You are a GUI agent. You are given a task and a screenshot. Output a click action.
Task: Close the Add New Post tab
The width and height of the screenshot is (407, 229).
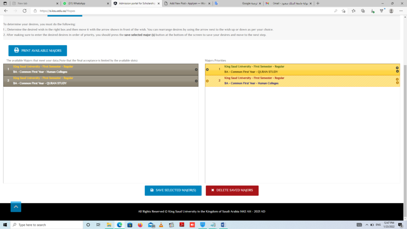click(209, 3)
